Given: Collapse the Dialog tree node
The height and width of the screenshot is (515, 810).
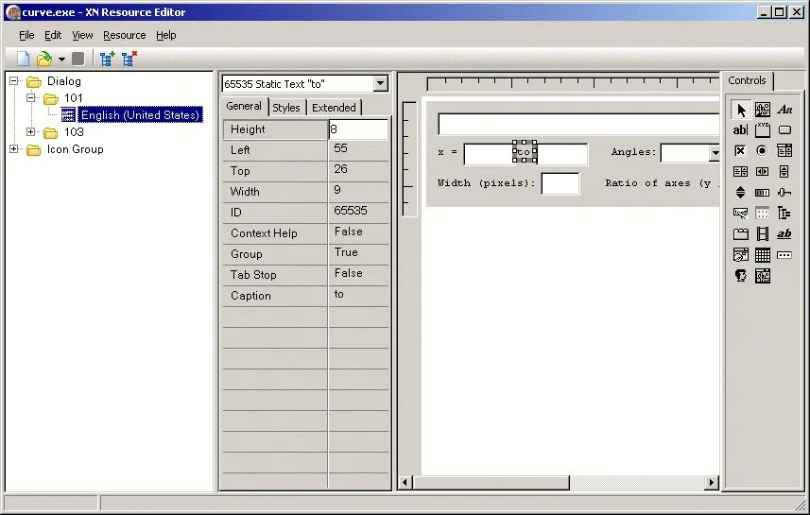Looking at the screenshot, I should (x=14, y=81).
